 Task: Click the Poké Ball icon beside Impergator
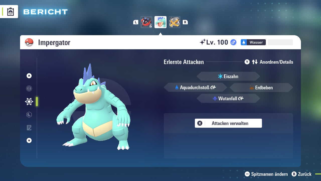pos(29,42)
